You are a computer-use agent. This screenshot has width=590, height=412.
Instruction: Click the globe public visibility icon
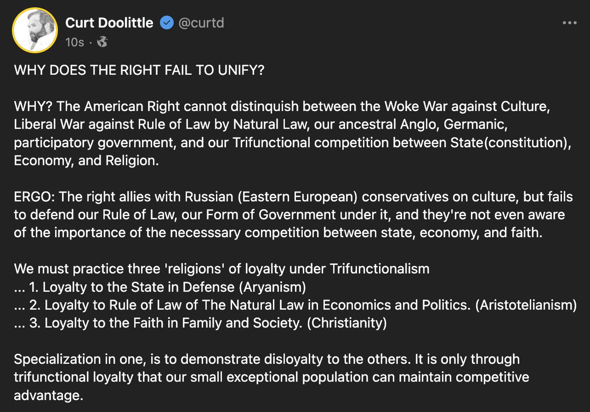pos(102,42)
